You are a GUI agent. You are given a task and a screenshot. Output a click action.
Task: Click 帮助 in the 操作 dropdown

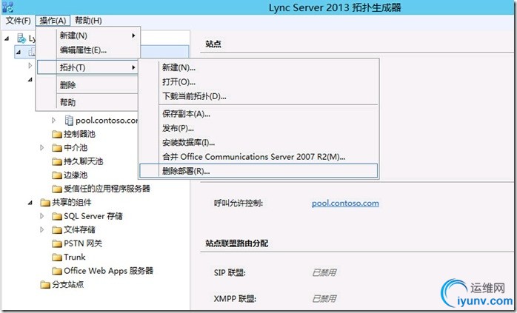[x=87, y=102]
